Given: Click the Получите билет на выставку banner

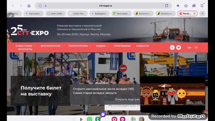Looking at the screenshot, I should 41,91.
